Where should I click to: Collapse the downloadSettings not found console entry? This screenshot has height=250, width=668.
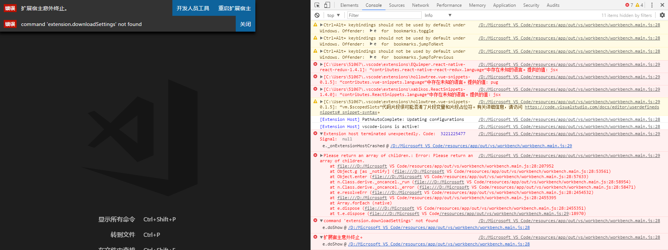(x=321, y=221)
